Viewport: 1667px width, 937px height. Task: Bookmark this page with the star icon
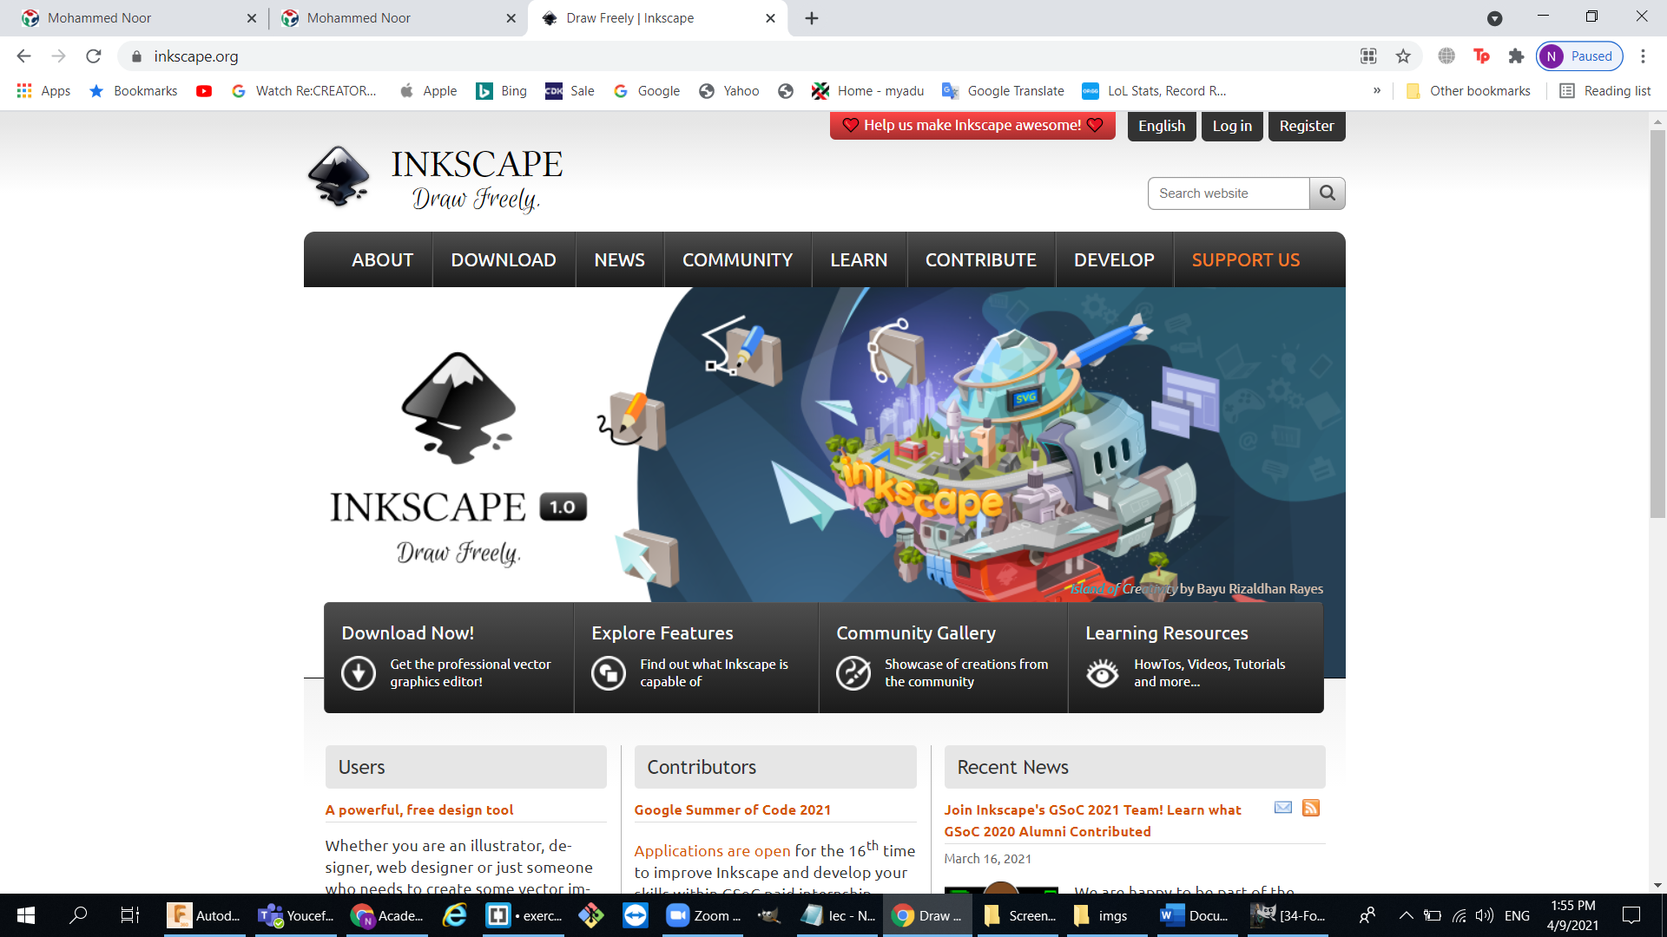pos(1403,56)
